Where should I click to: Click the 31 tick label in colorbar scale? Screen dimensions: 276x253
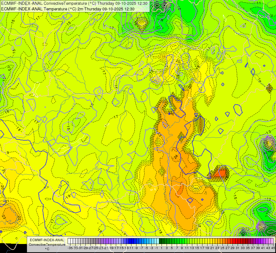[x=238, y=248]
